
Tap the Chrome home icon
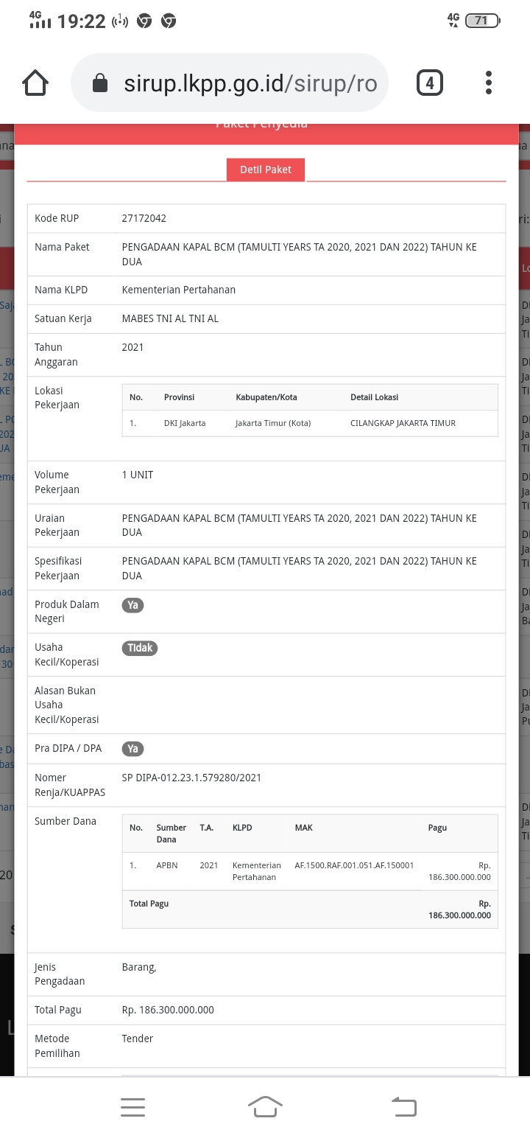(36, 83)
